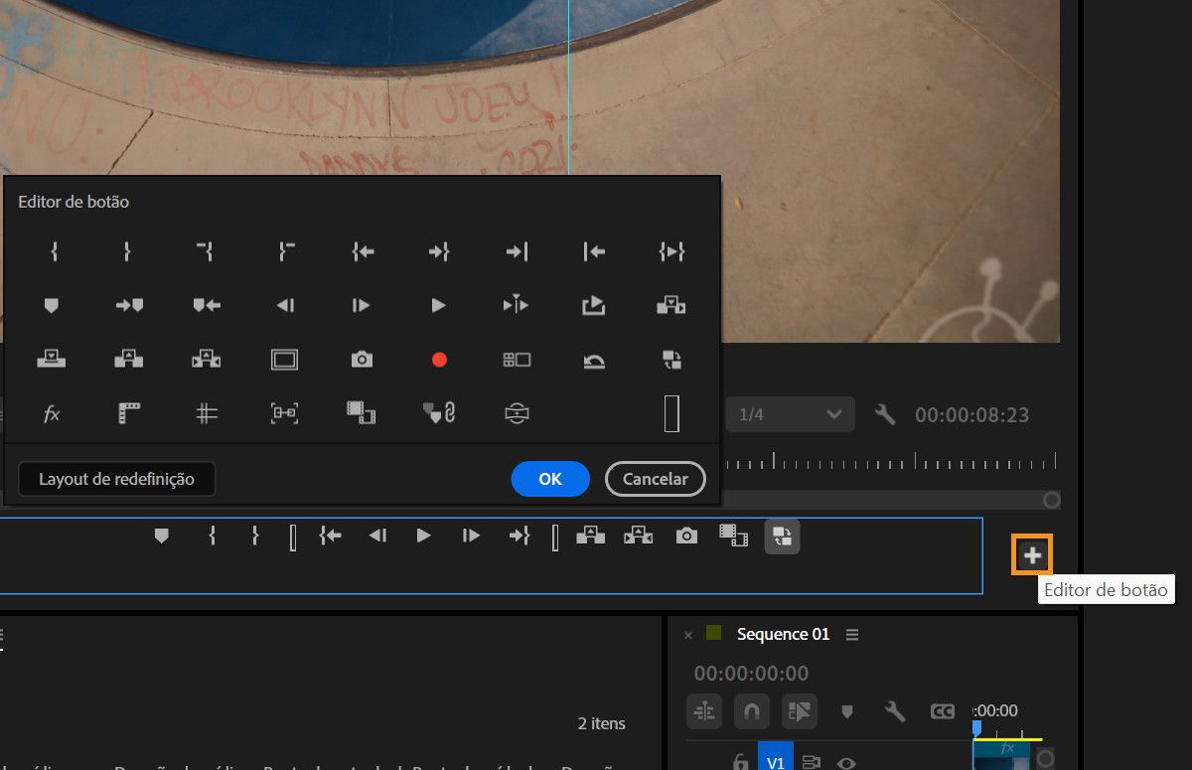Click the orange plus Editor de botão icon
Viewport: 1192px width, 770px height.
[x=1031, y=553]
